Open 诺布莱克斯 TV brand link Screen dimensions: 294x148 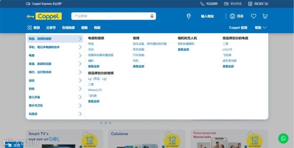(x=230, y=61)
